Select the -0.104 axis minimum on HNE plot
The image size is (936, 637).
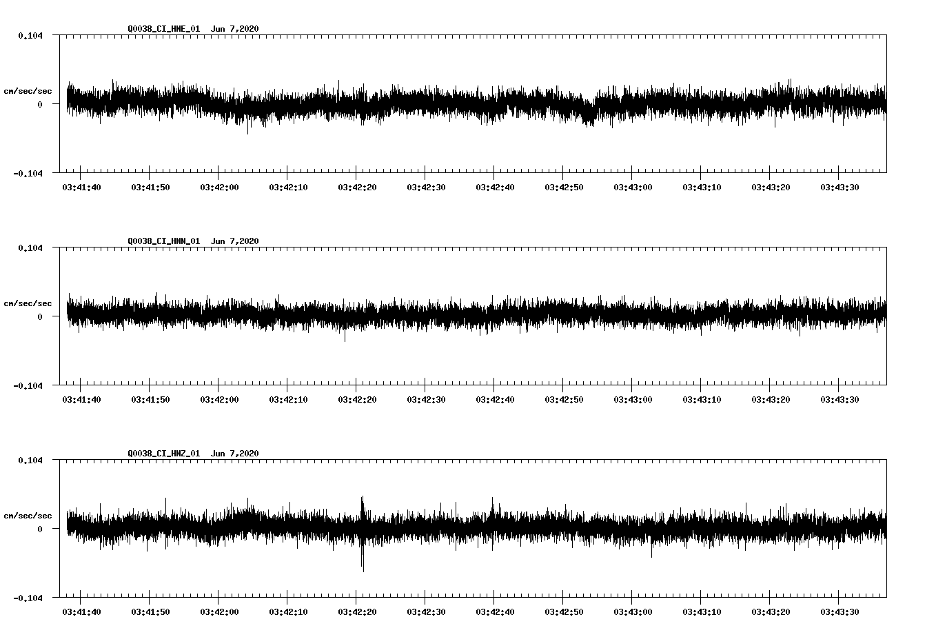(x=28, y=173)
